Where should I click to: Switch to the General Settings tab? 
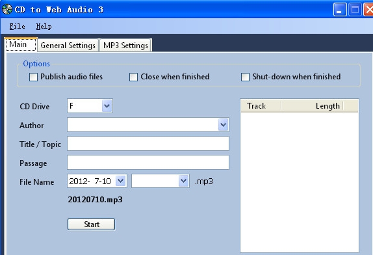click(x=68, y=46)
